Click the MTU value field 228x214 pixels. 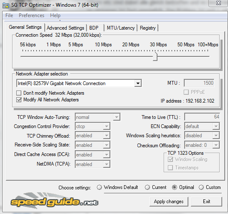[x=199, y=83]
